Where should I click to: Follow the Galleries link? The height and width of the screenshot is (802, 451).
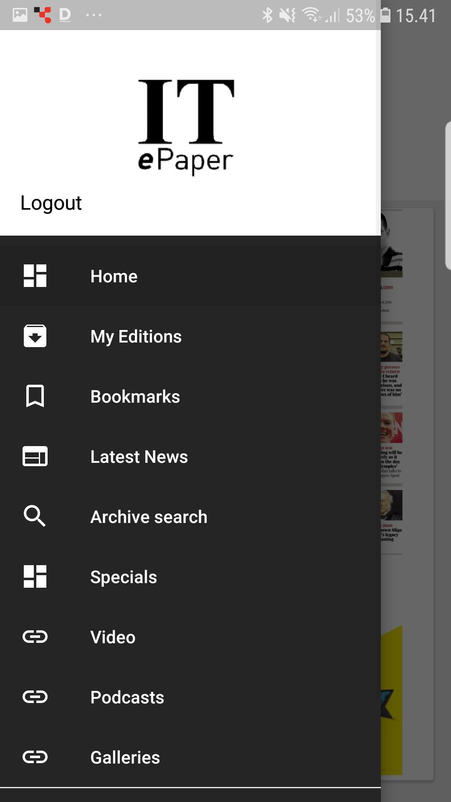[190, 757]
